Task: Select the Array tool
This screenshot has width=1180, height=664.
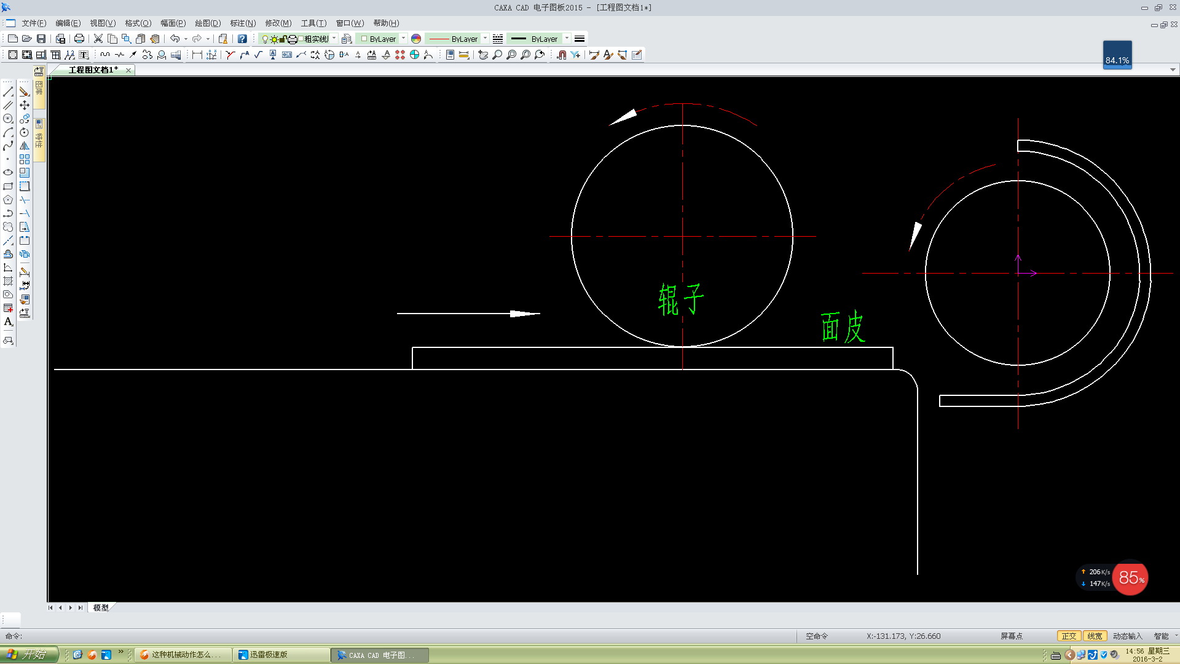Action: click(x=25, y=159)
